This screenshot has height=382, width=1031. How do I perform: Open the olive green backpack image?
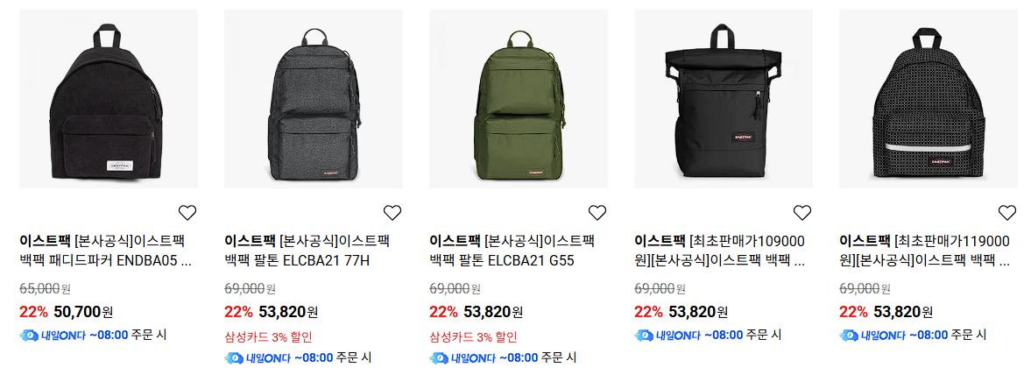point(519,99)
